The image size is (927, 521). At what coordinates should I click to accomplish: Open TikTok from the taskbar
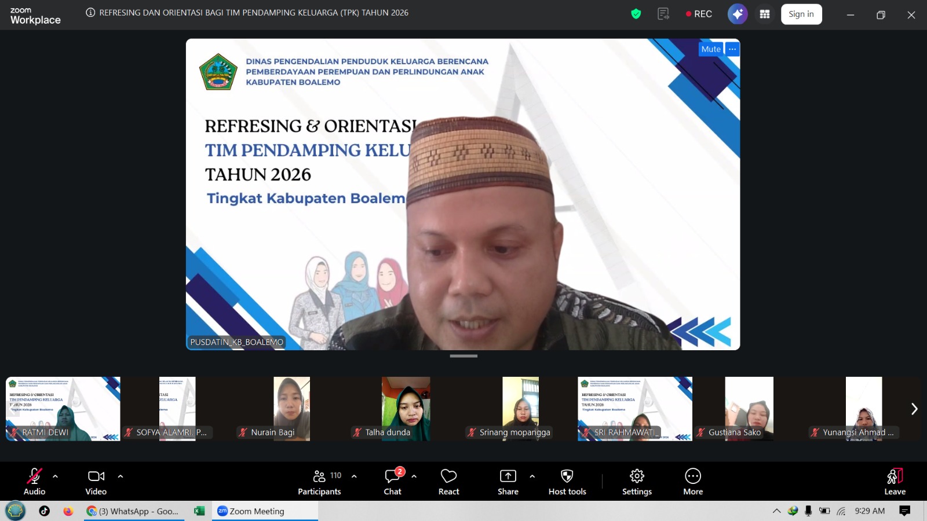click(45, 511)
